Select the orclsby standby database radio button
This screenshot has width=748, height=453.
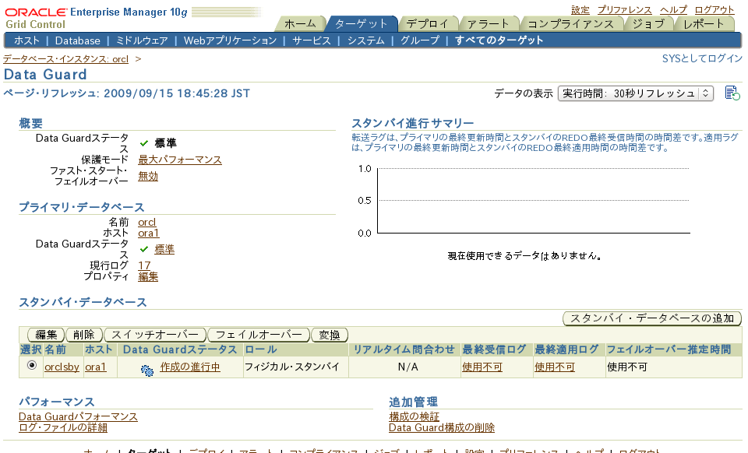click(32, 365)
